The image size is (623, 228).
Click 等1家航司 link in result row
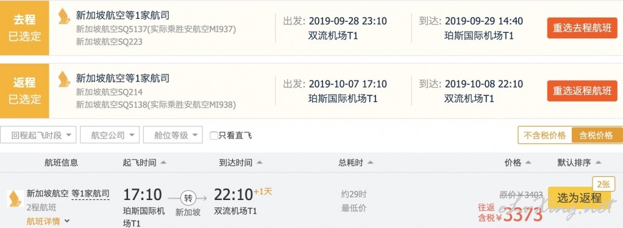pyautogui.click(x=90, y=194)
